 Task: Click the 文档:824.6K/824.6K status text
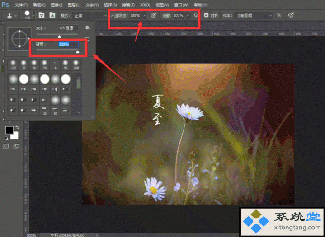click(67, 235)
